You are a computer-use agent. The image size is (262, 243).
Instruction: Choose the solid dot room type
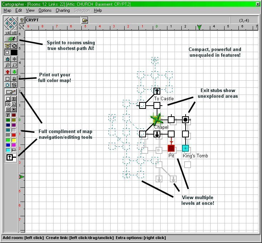(x=14, y=110)
